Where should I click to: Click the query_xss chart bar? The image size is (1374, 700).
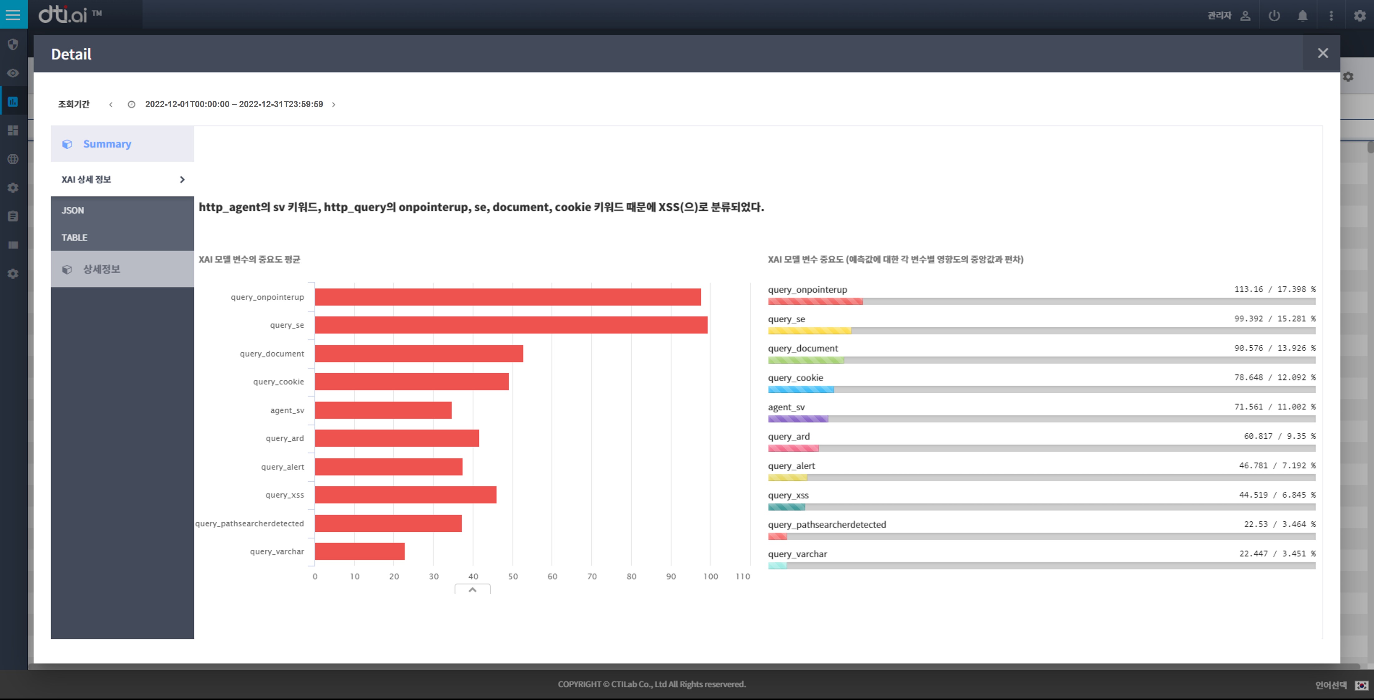405,495
